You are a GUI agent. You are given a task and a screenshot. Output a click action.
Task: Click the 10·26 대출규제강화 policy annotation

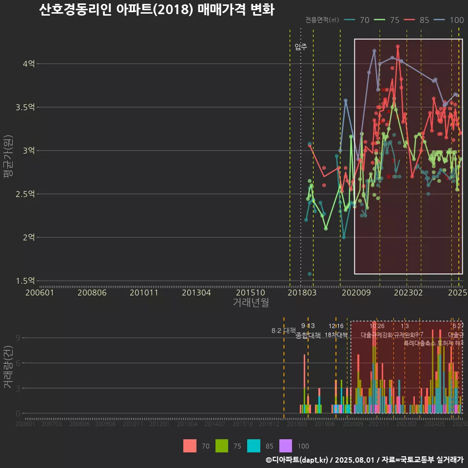377,331
